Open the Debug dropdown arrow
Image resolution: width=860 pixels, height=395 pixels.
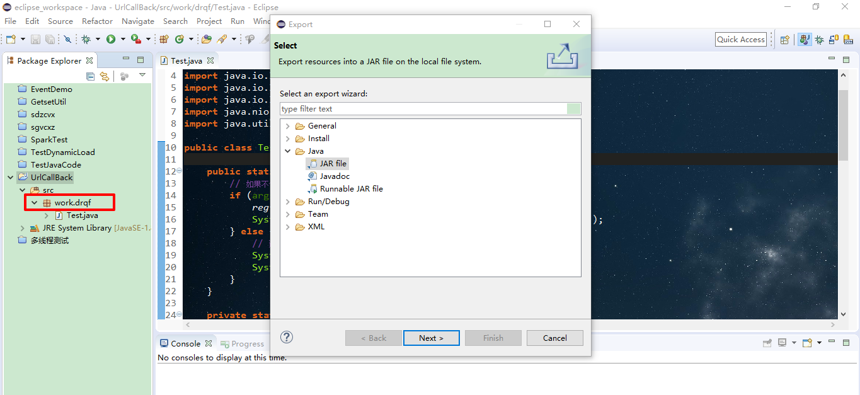(98, 39)
